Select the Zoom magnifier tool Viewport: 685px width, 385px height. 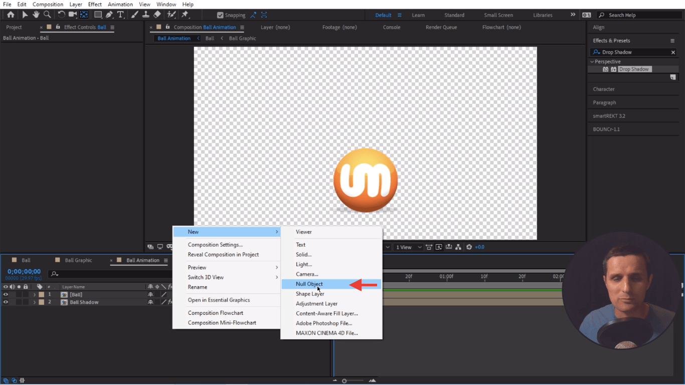47,15
